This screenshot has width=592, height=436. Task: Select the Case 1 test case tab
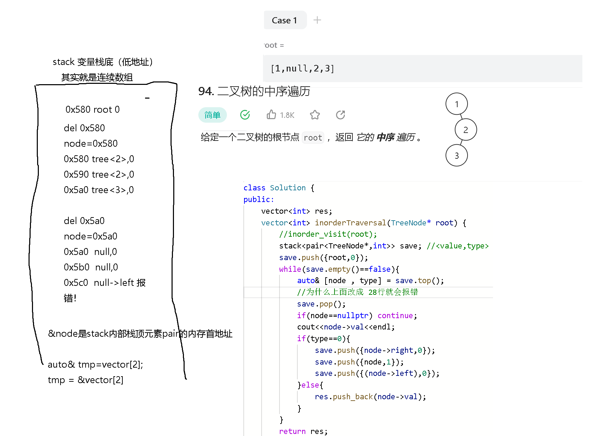coord(285,20)
